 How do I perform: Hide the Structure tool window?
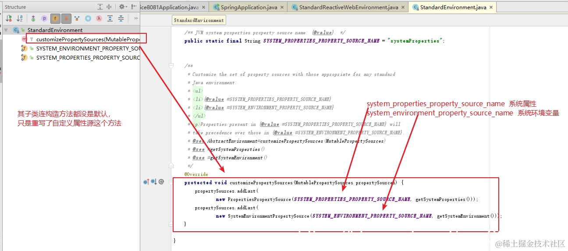(133, 7)
